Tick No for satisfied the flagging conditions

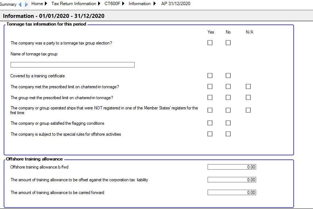(x=228, y=123)
